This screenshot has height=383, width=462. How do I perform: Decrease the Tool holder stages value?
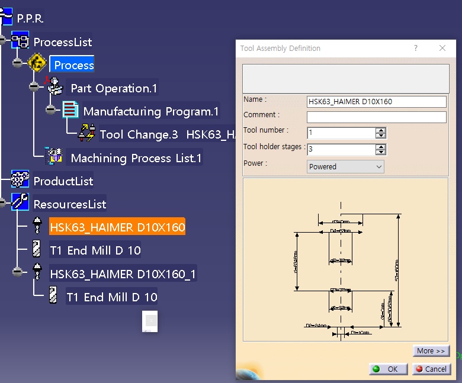(x=381, y=152)
